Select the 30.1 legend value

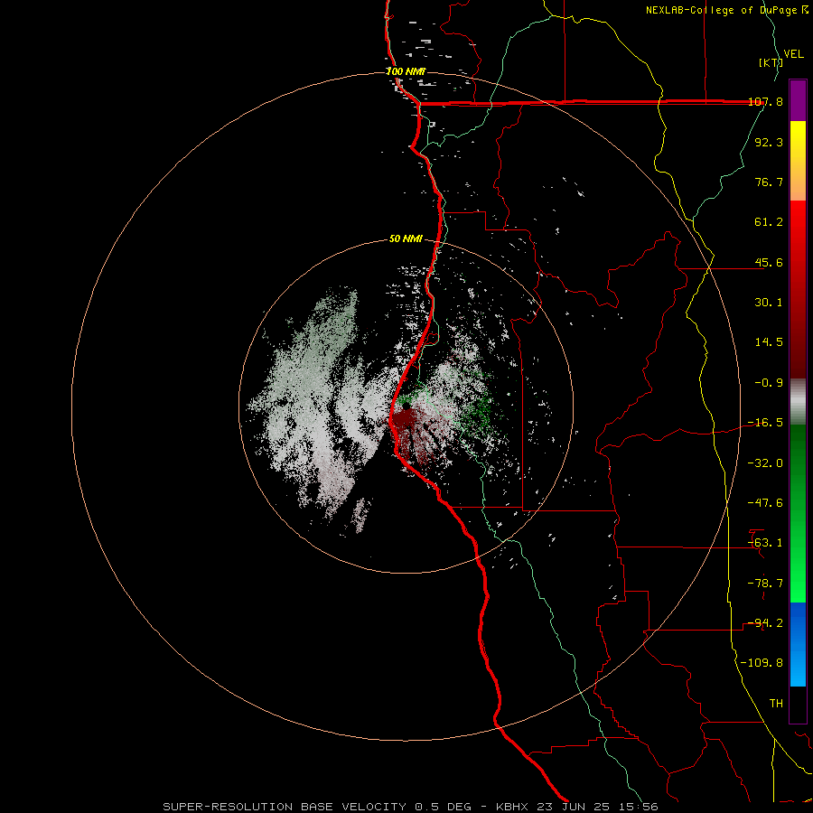[769, 303]
